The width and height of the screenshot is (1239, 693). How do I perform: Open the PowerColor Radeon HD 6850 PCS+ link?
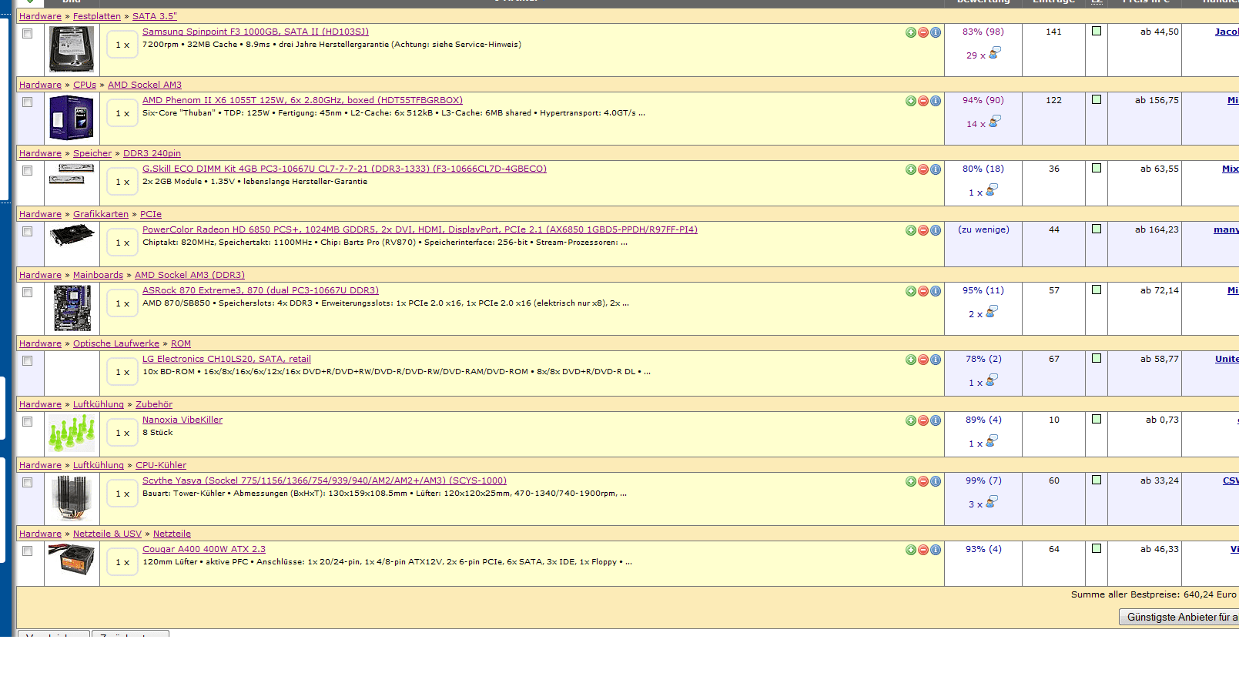pyautogui.click(x=420, y=230)
